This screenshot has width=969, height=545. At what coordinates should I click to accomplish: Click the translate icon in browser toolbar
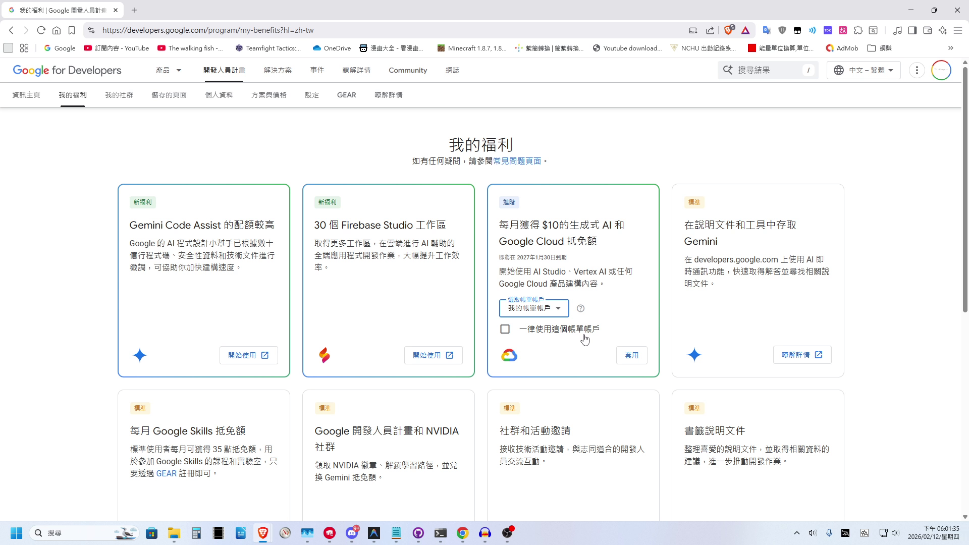point(767,30)
